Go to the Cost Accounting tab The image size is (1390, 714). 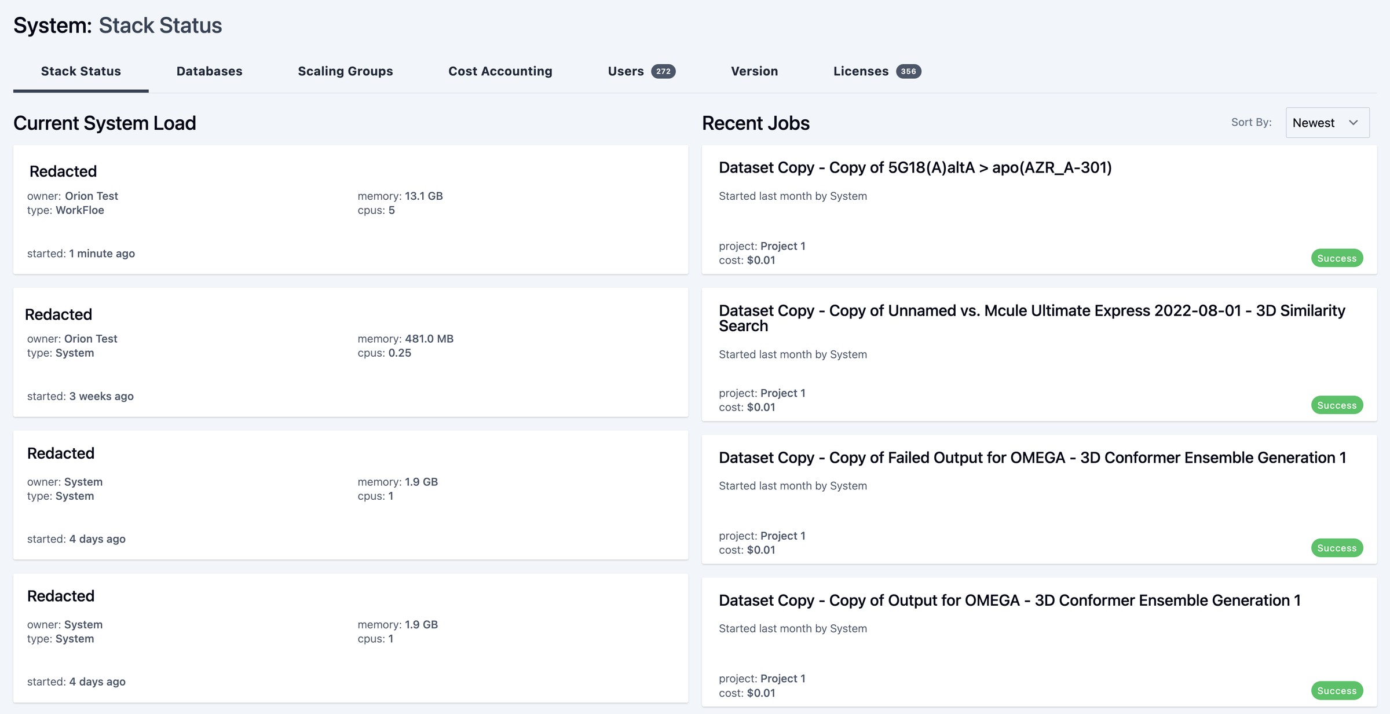pyautogui.click(x=500, y=71)
